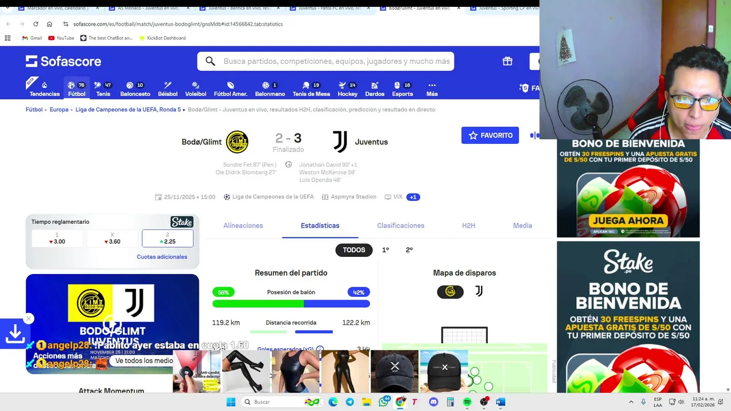Select the Fútbol sport category
731x411 pixels.
pos(77,88)
